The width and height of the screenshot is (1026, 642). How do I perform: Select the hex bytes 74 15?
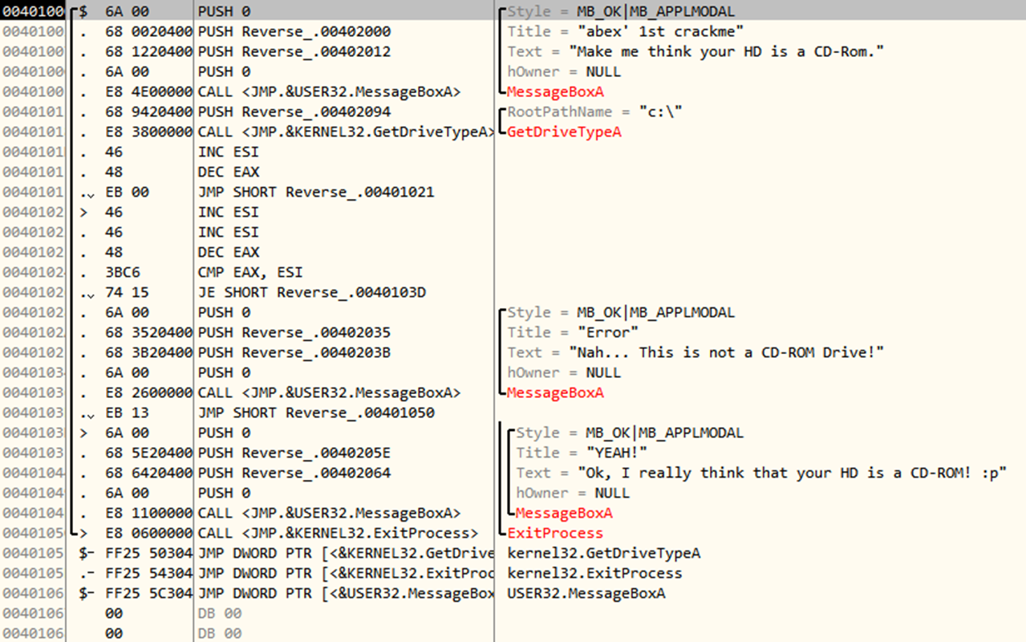point(127,292)
